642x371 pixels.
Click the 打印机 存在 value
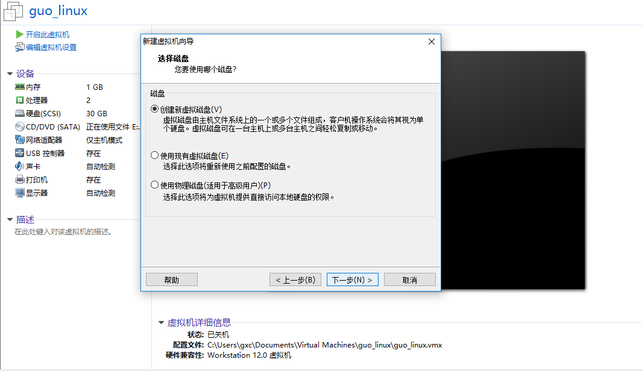pos(93,180)
